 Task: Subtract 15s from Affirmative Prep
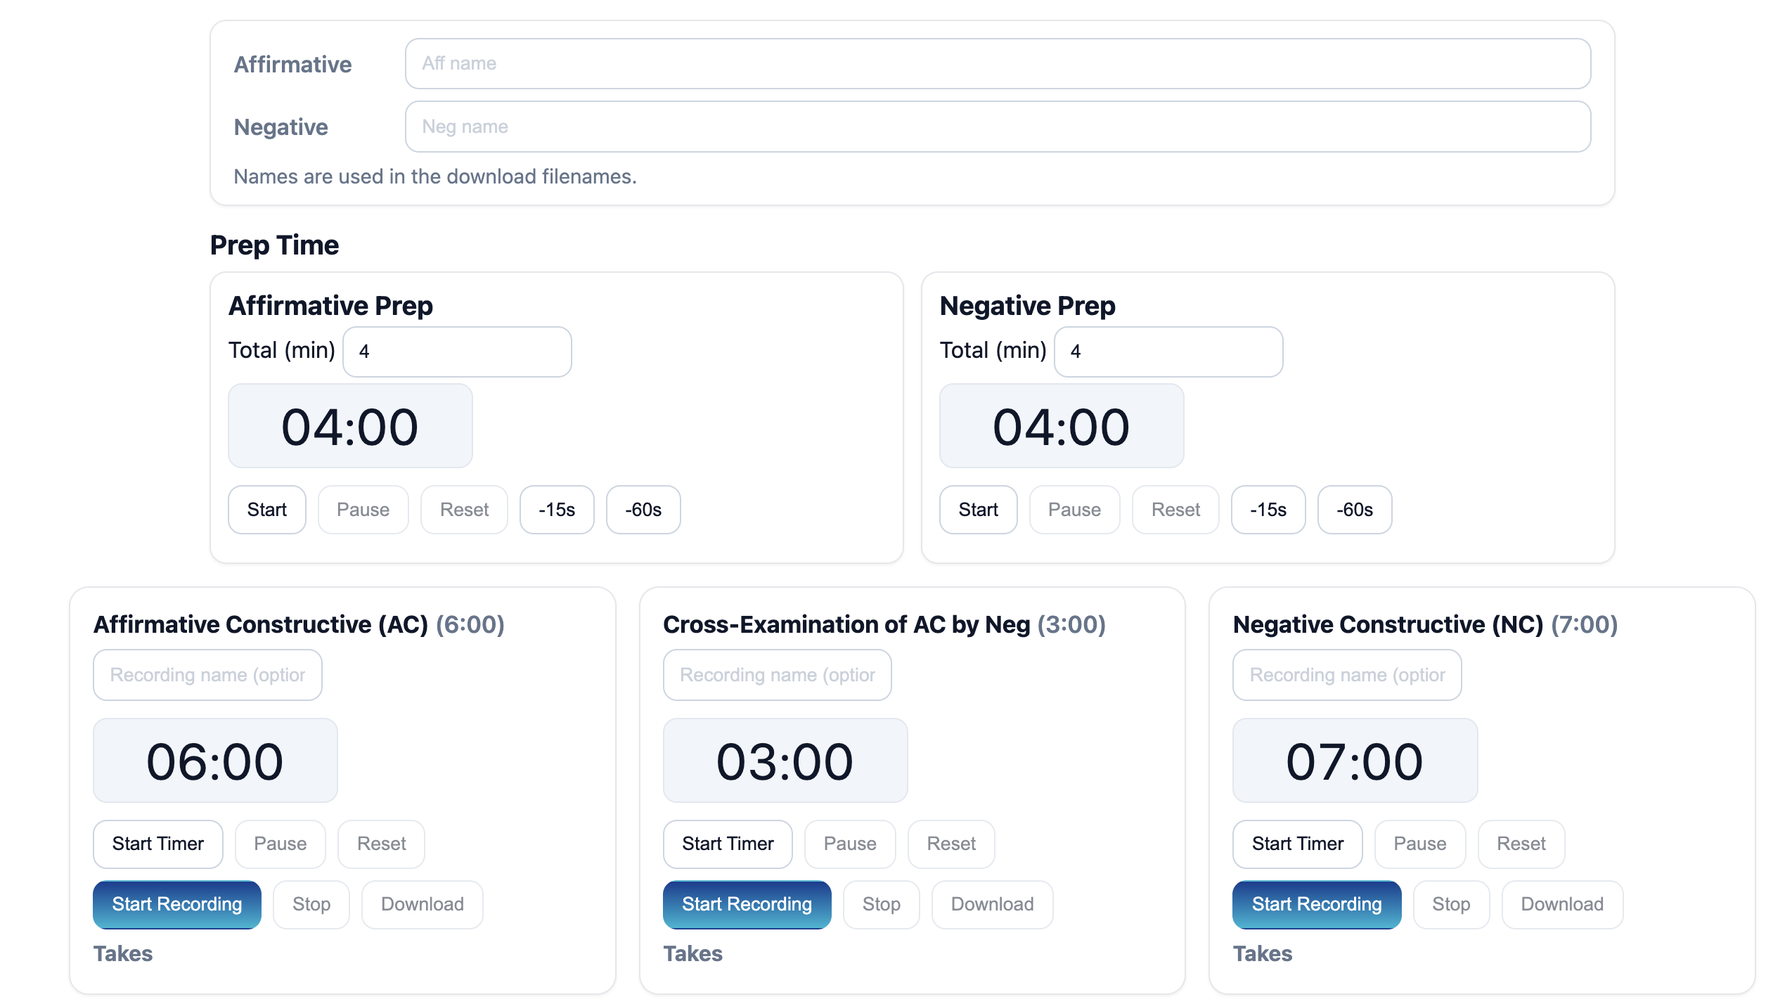pos(556,510)
